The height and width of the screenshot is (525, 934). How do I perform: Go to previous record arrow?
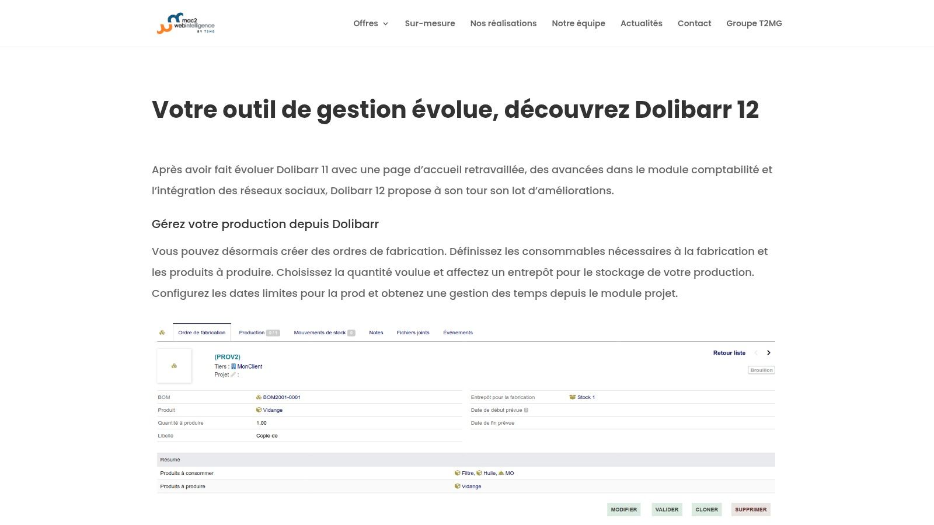(x=756, y=353)
